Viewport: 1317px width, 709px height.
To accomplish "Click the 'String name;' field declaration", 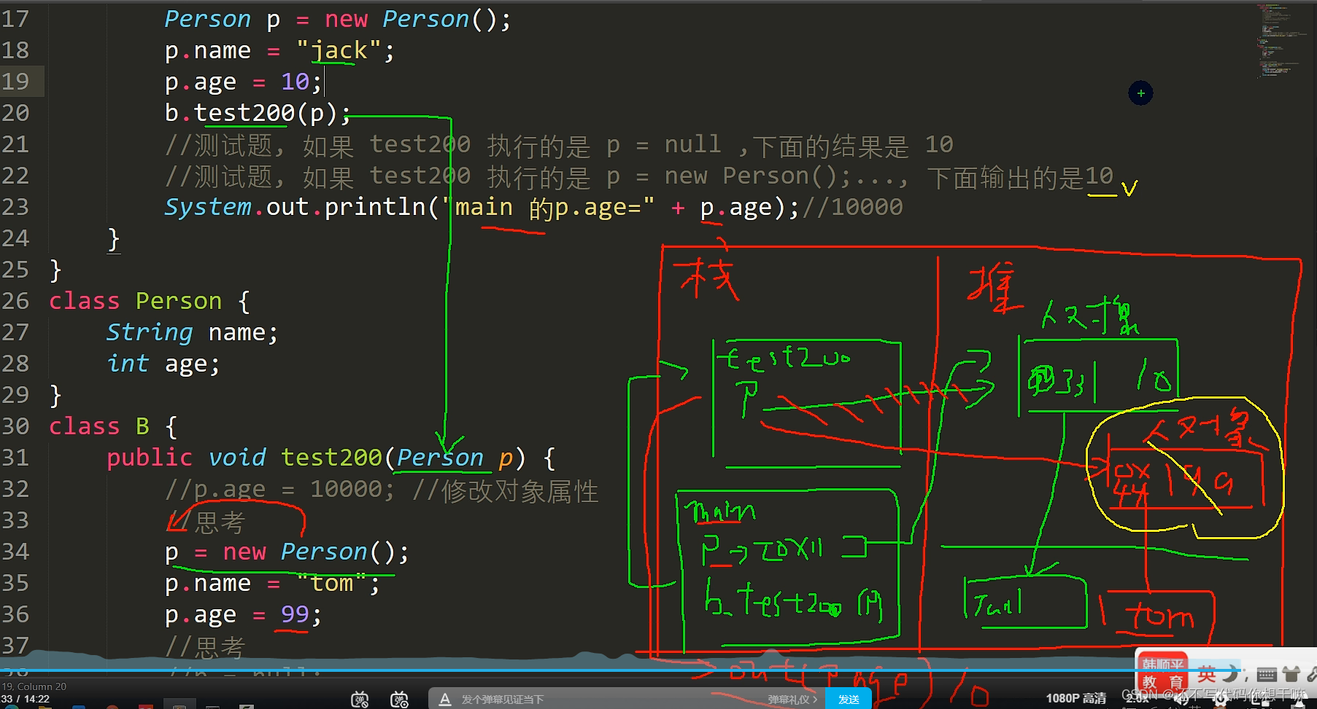I will (x=193, y=332).
